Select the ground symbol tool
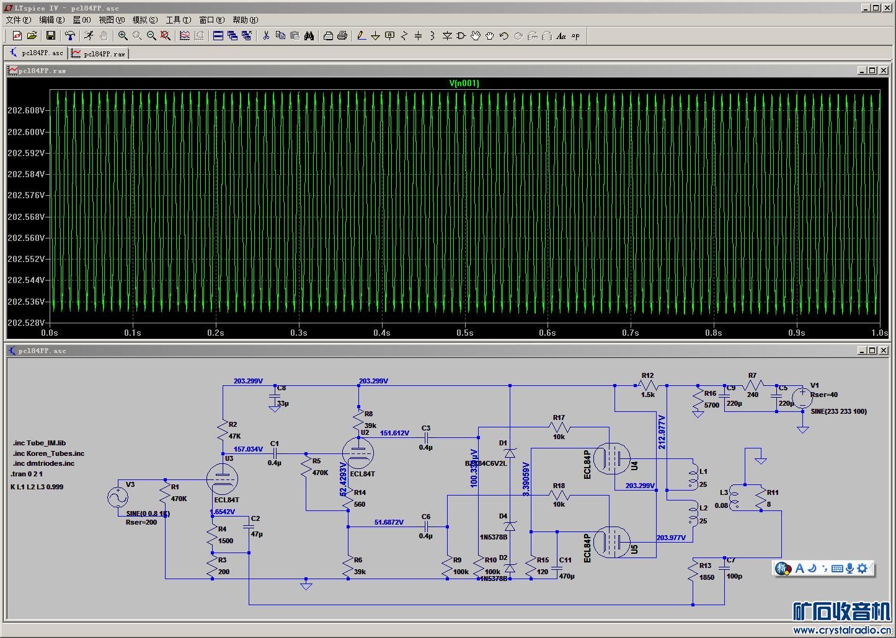This screenshot has height=638, width=896. point(375,36)
